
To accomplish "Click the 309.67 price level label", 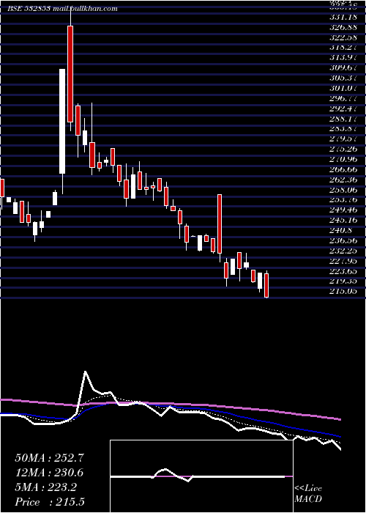I will tap(344, 67).
